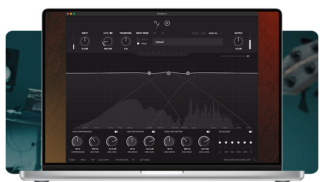This screenshot has width=324, height=182.
Task: Click the -80.0 dB gate value
Action: 108,49
